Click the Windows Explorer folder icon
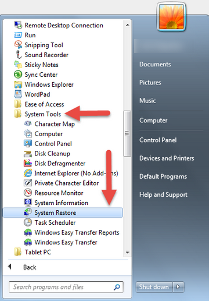 click(x=18, y=84)
